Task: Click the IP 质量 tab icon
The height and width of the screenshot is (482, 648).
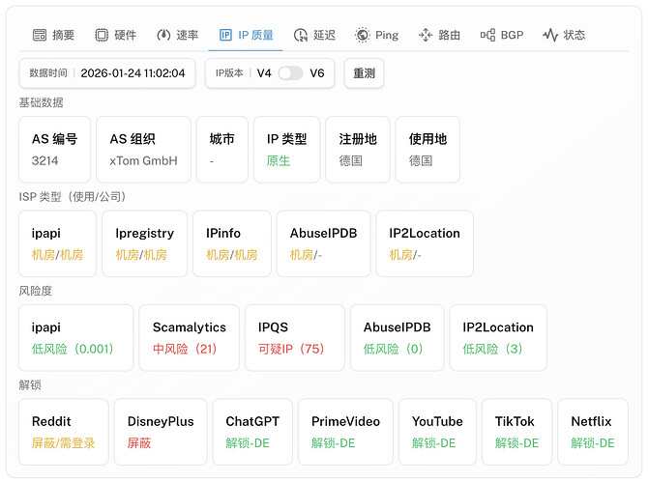Action: click(225, 35)
